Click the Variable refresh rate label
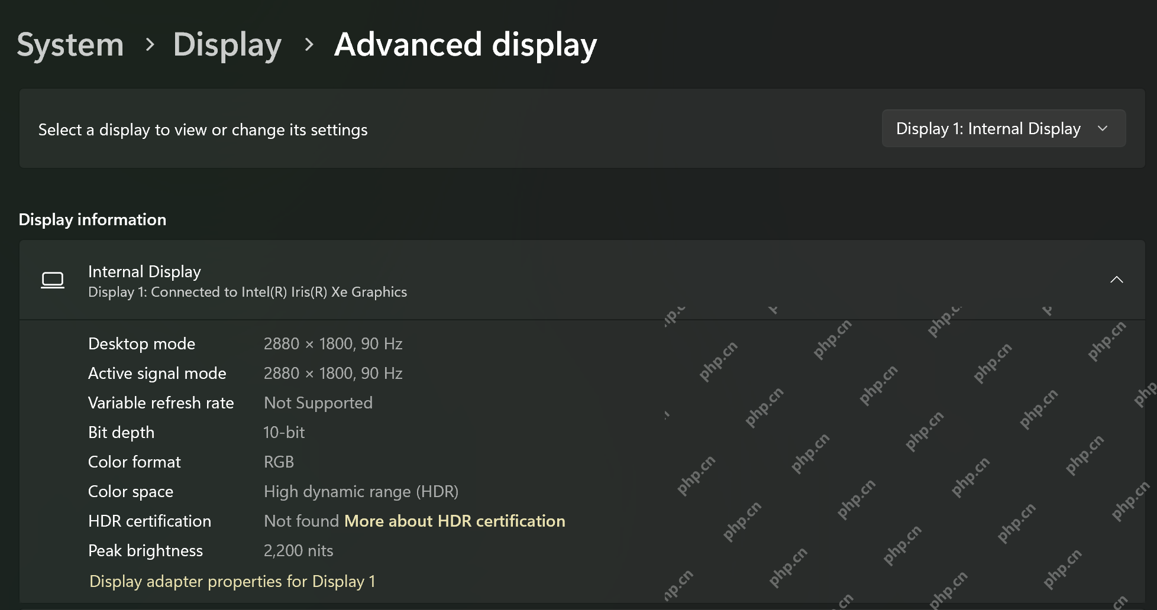Image resolution: width=1157 pixels, height=610 pixels. (x=161, y=403)
